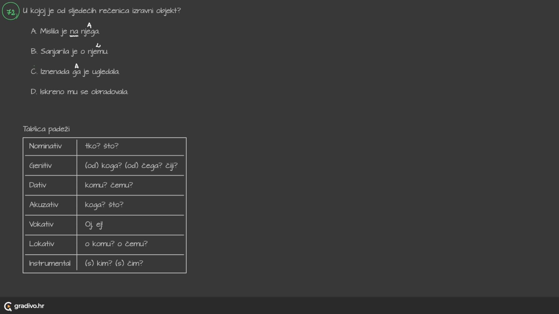Select answer B 'Sanjarila je o njemu'
Viewport: 559px width, 314px height.
tap(70, 52)
